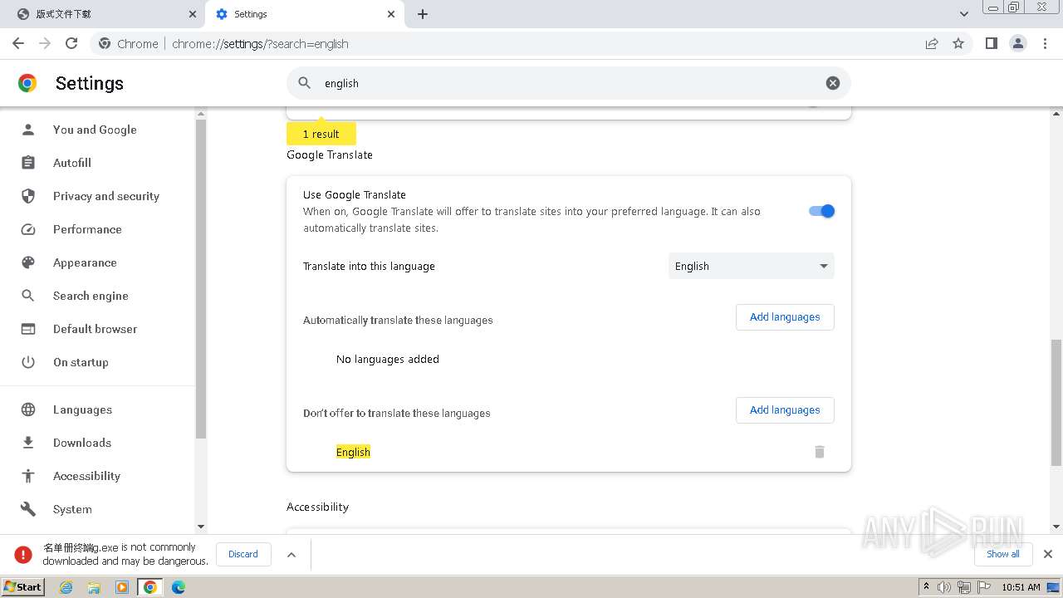Select Chrome icon in taskbar
Screen dimensions: 1063x598
[150, 587]
